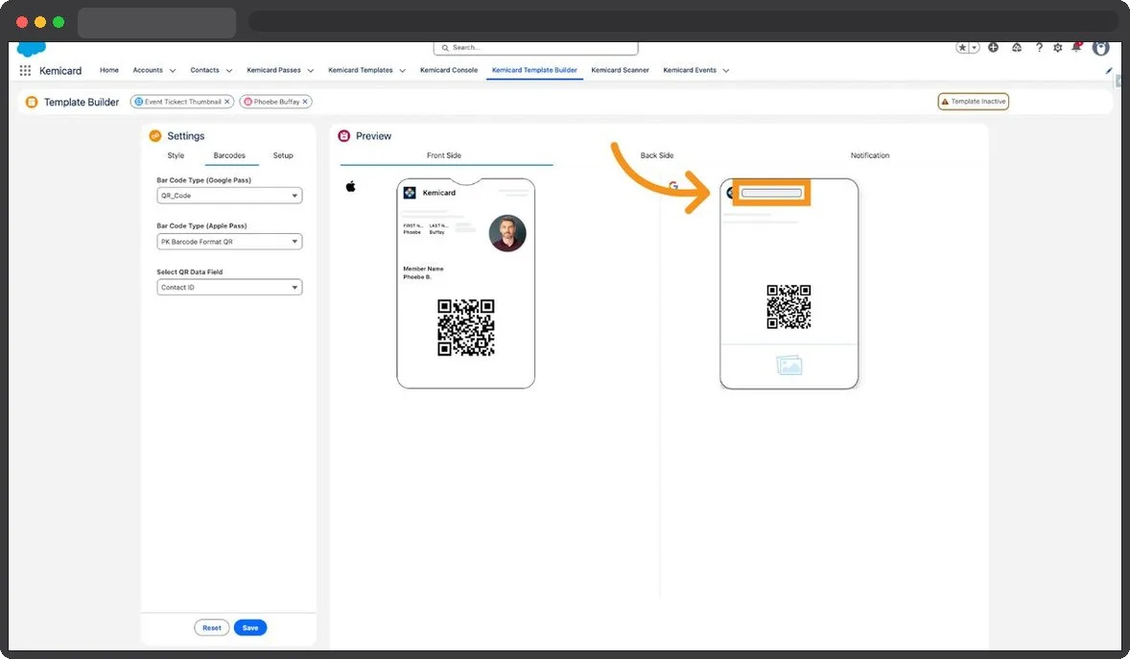Screen dimensions: 1130x659
Task: Expand the Kemicard Events dropdown chevron
Action: (x=726, y=71)
